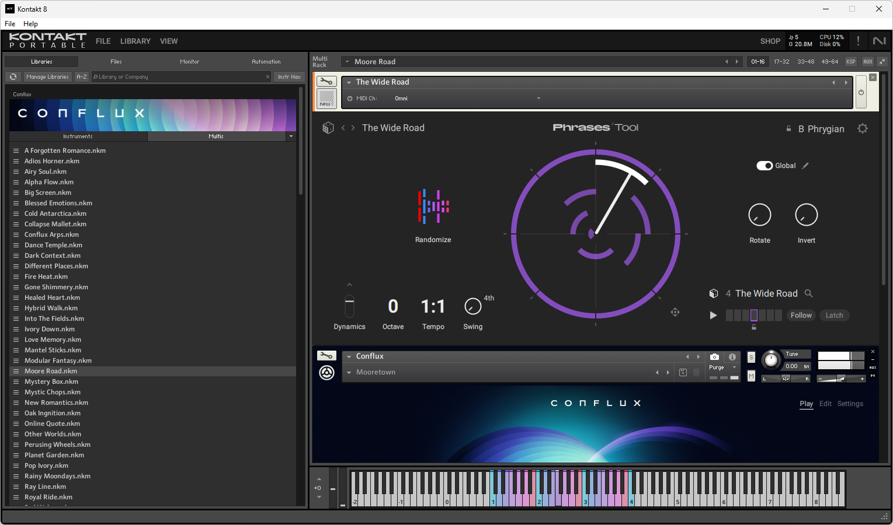Open The Wide Road wrench edit button
893x525 pixels.
coord(326,82)
